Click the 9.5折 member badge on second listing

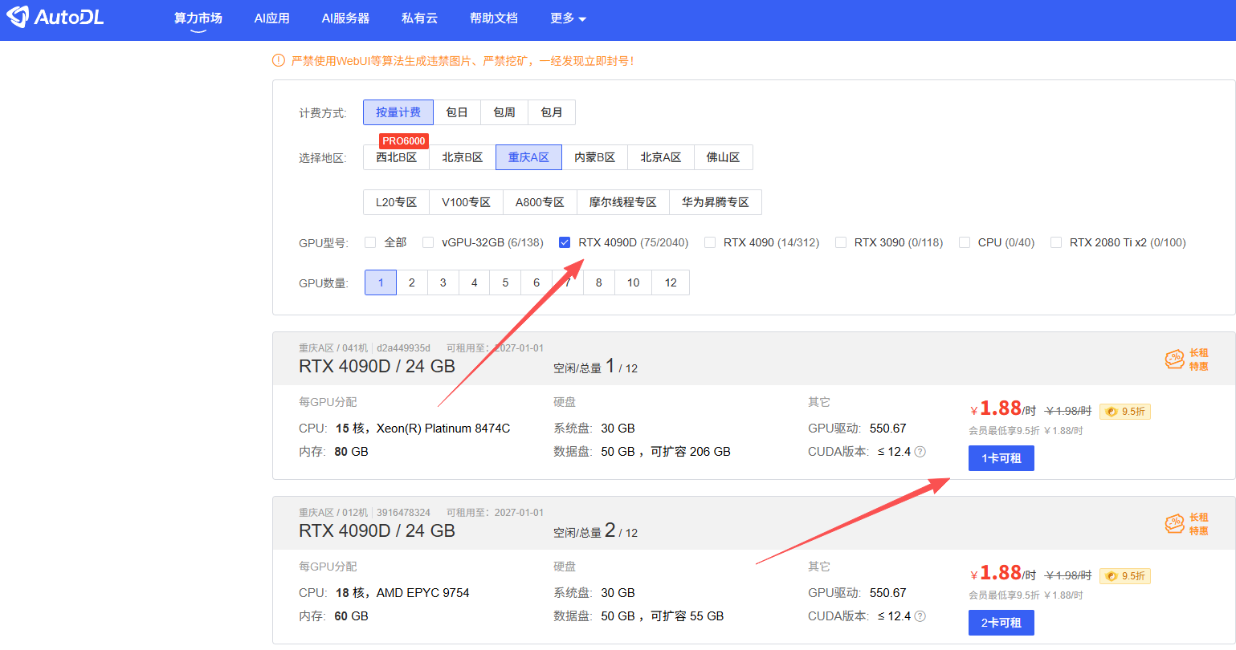coord(1124,576)
